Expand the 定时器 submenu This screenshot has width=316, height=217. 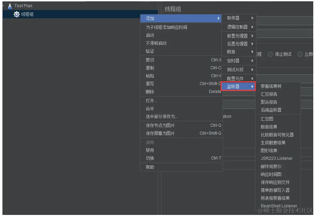(x=239, y=61)
